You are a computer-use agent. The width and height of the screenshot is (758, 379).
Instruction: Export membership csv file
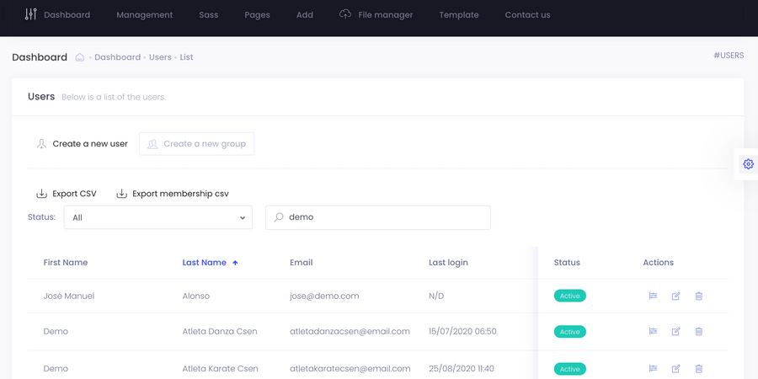173,194
